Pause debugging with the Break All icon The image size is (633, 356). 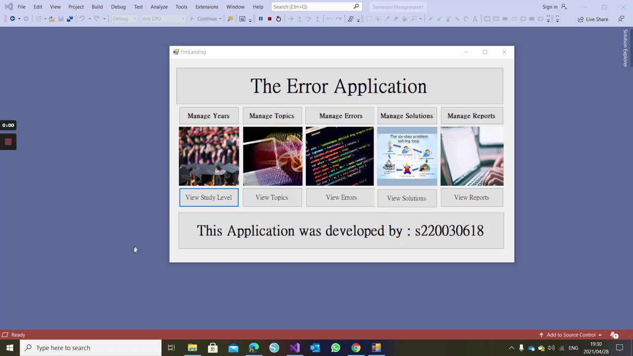(x=261, y=19)
